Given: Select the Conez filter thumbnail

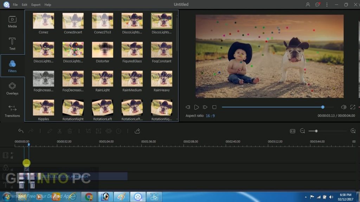Looking at the screenshot, I should 43,21.
